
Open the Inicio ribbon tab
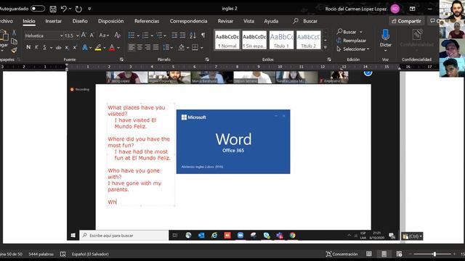coord(29,21)
